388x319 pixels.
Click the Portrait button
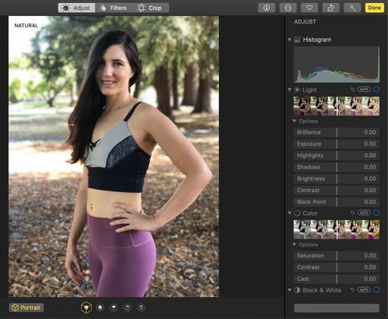[27, 308]
